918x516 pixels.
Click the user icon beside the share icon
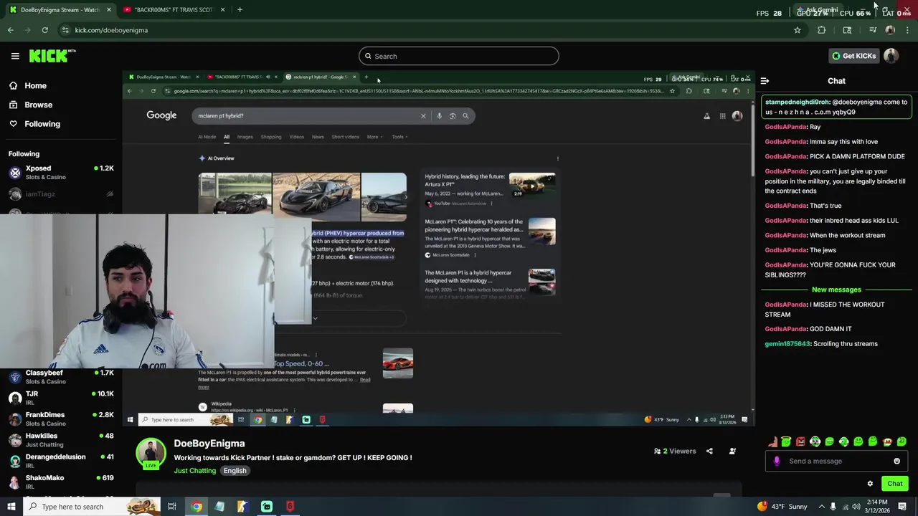point(732,451)
